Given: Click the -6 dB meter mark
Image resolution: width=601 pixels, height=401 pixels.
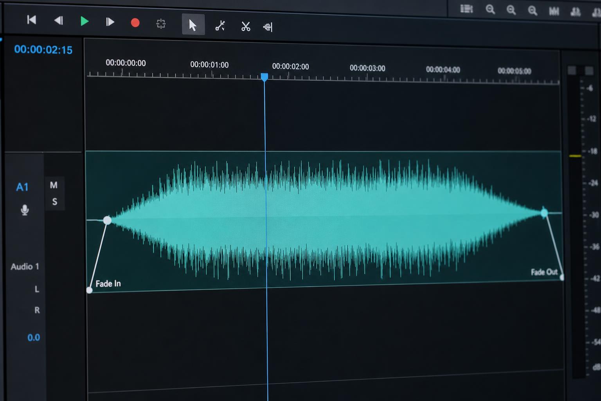Looking at the screenshot, I should 590,89.
